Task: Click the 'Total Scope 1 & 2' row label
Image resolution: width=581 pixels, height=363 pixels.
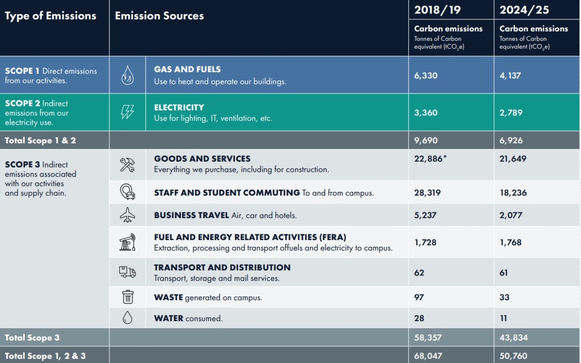Action: [x=40, y=141]
